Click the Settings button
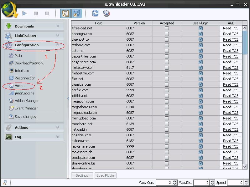The image size is (250, 187). pyautogui.click(x=82, y=175)
